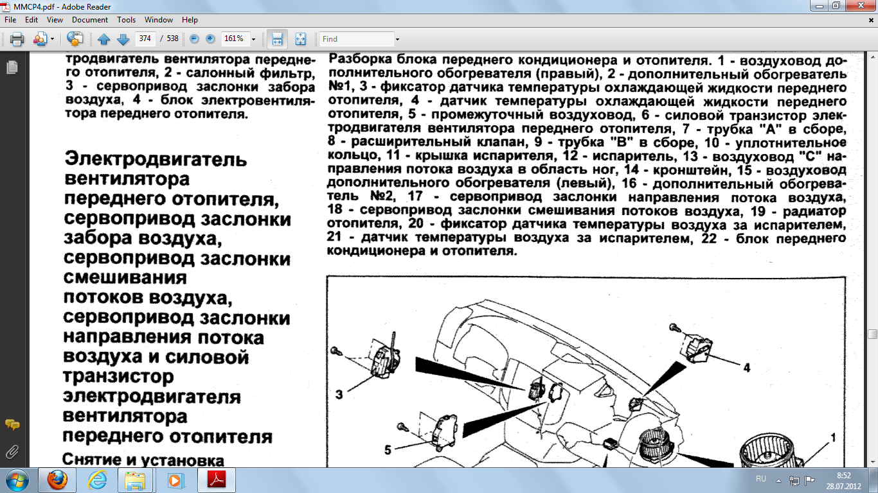Open the zoom level dropdown arrow

click(x=253, y=39)
